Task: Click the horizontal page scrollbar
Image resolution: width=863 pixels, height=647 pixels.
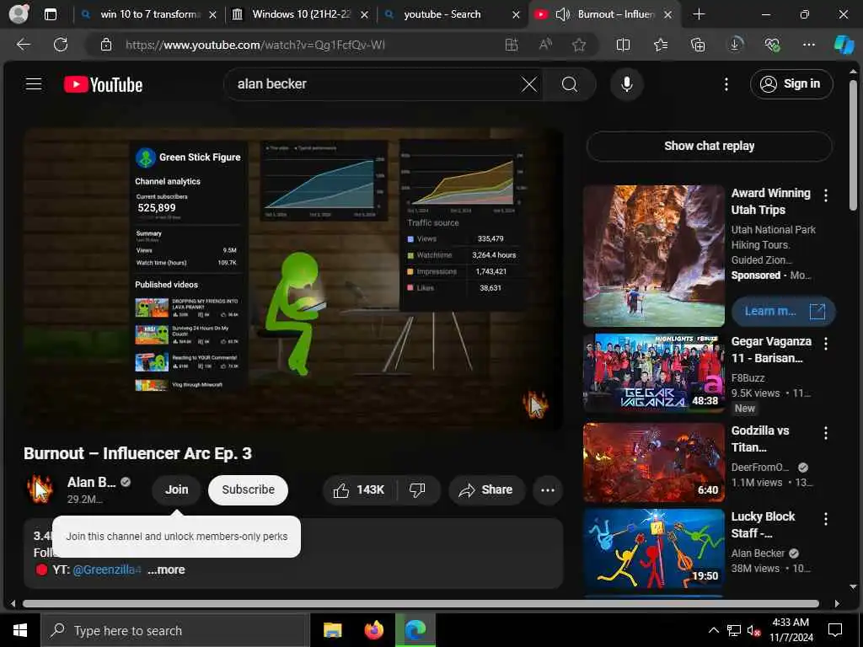Action: pos(421,603)
